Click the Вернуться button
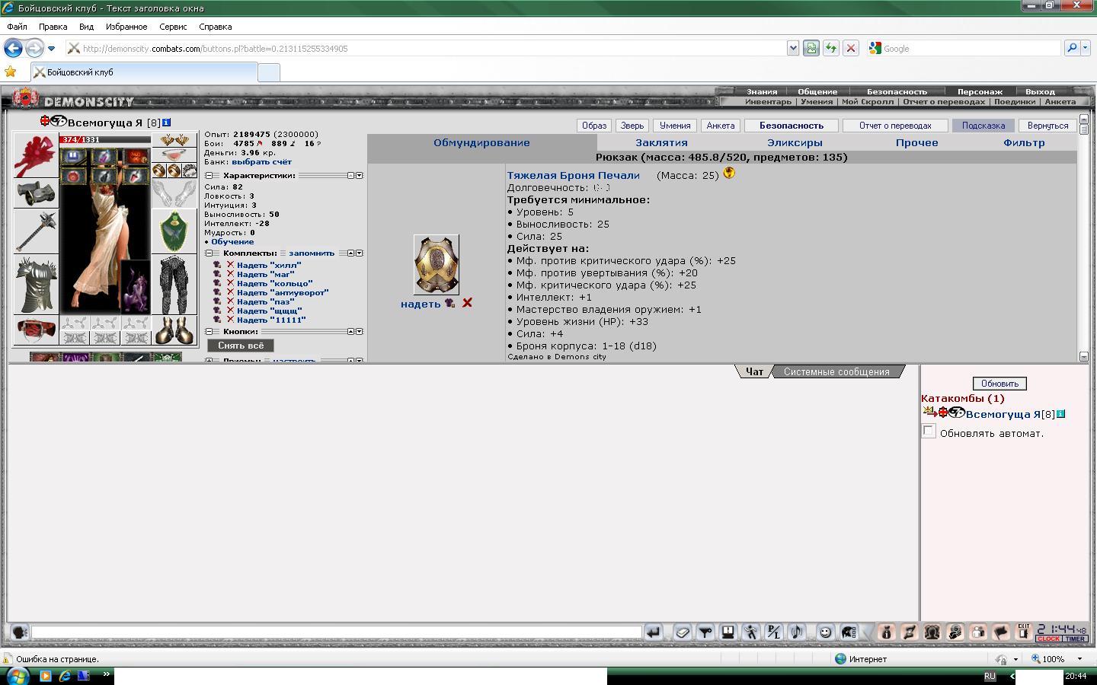The image size is (1097, 685). click(x=1047, y=126)
